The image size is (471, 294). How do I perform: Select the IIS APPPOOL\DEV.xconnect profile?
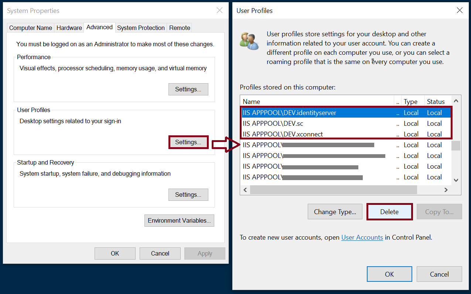point(345,134)
